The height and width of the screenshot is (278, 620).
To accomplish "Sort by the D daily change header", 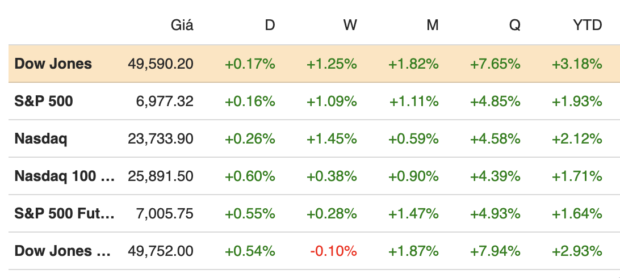I will (x=270, y=26).
